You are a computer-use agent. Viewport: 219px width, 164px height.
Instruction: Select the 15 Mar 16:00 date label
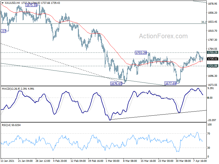[x=148, y=161]
